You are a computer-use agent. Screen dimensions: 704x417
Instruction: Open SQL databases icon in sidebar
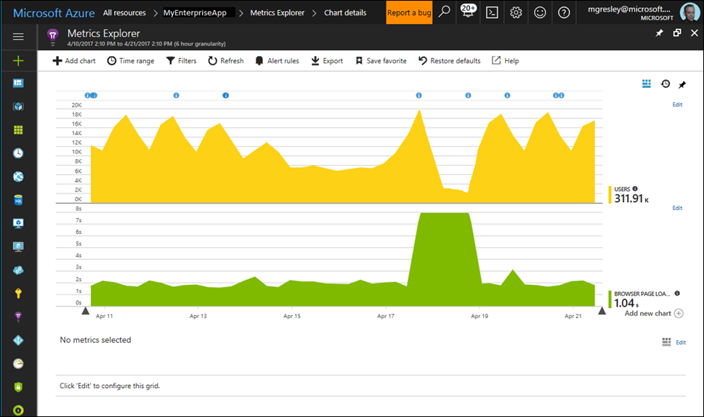pyautogui.click(x=18, y=200)
